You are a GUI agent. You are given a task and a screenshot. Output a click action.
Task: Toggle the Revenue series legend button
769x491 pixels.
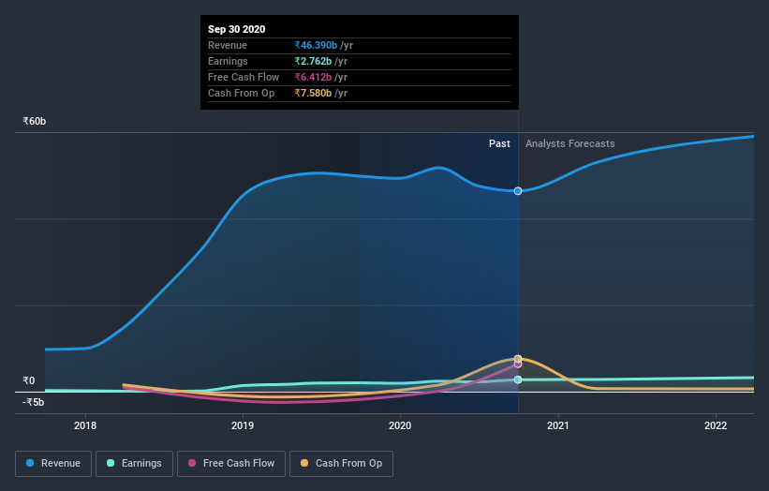click(53, 464)
